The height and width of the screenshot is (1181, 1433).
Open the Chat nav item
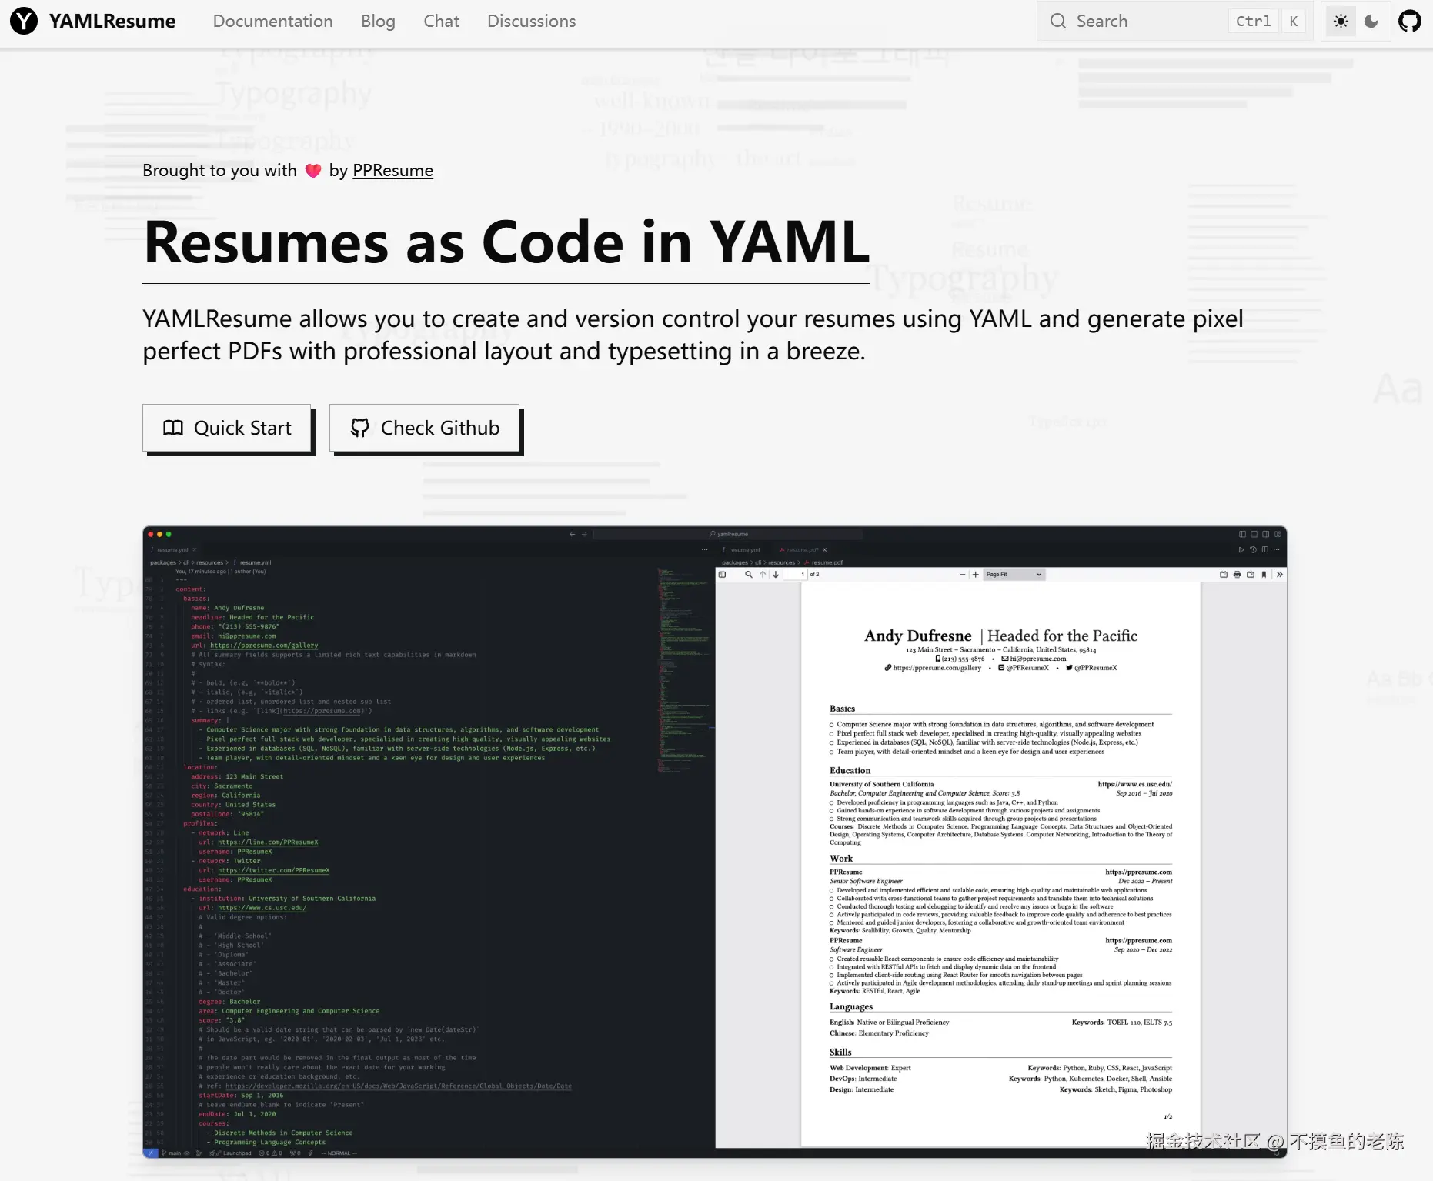[x=441, y=21]
